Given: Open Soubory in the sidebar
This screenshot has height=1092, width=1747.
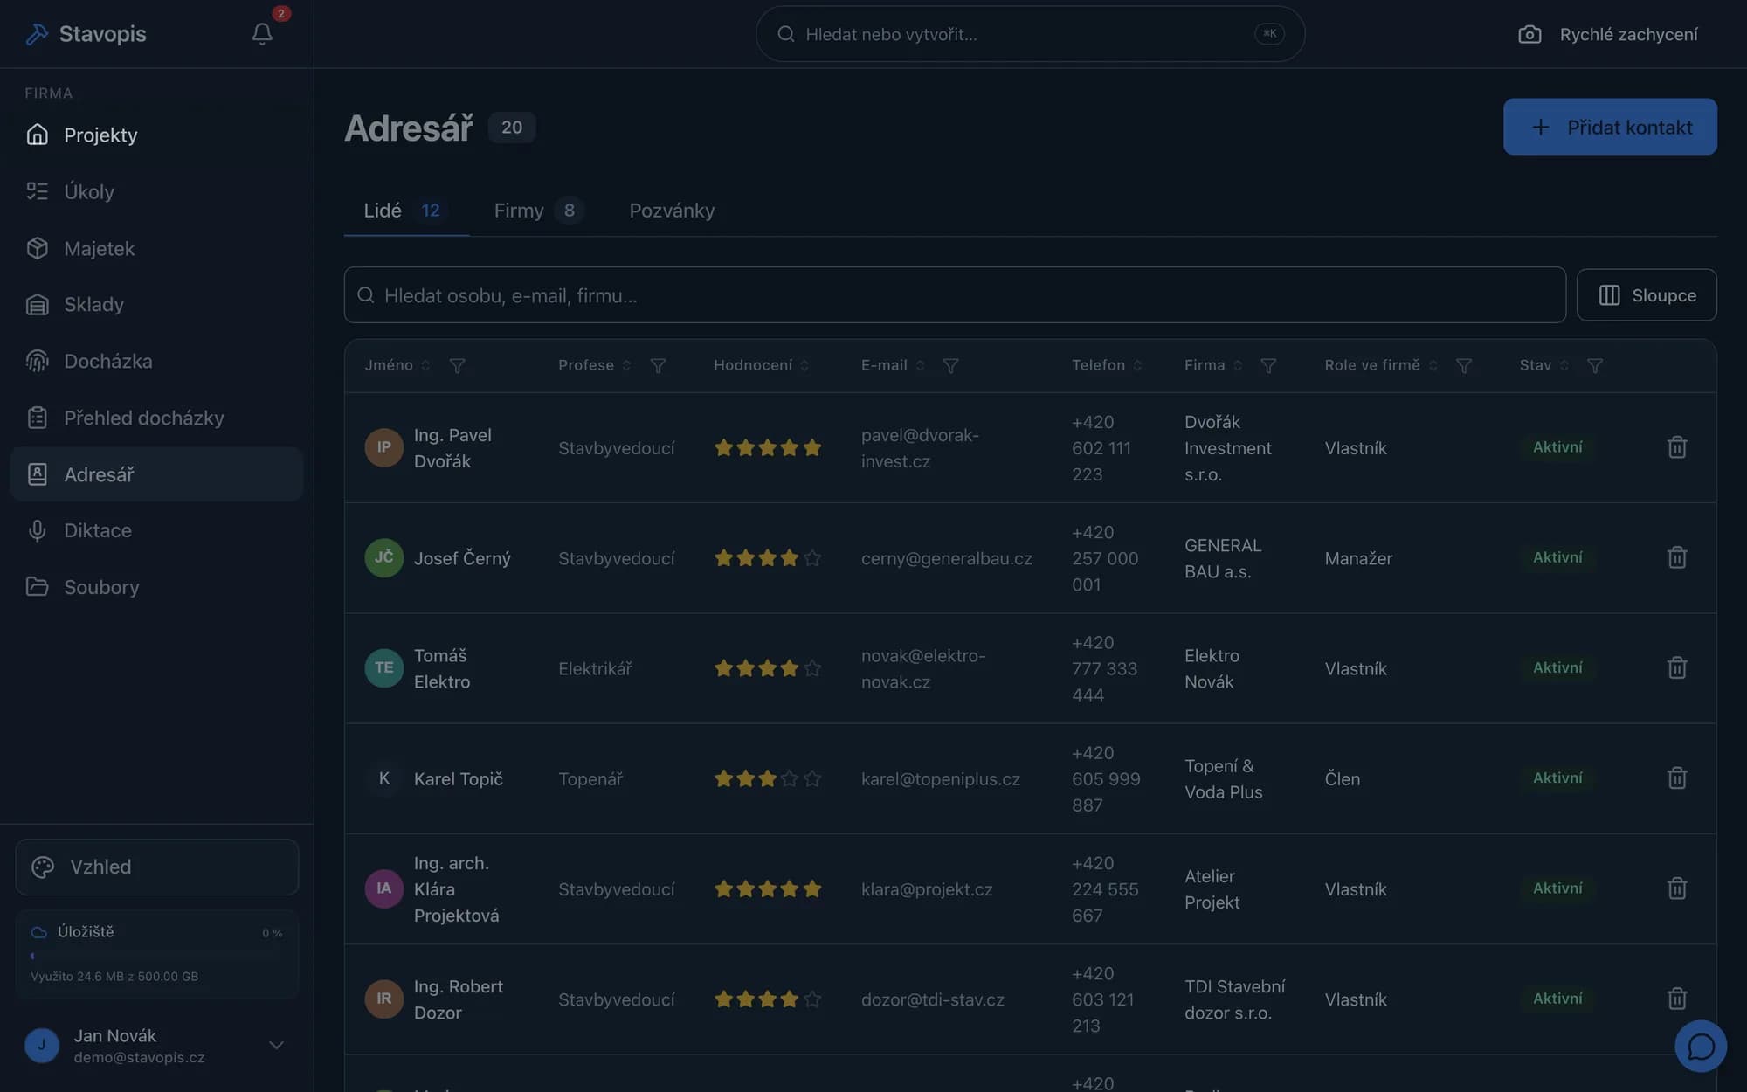Looking at the screenshot, I should (156, 587).
